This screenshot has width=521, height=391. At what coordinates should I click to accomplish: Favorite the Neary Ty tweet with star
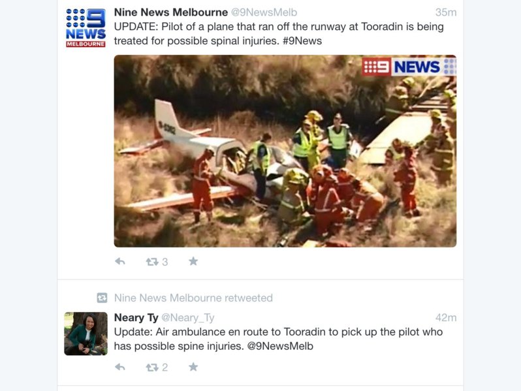[193, 367]
